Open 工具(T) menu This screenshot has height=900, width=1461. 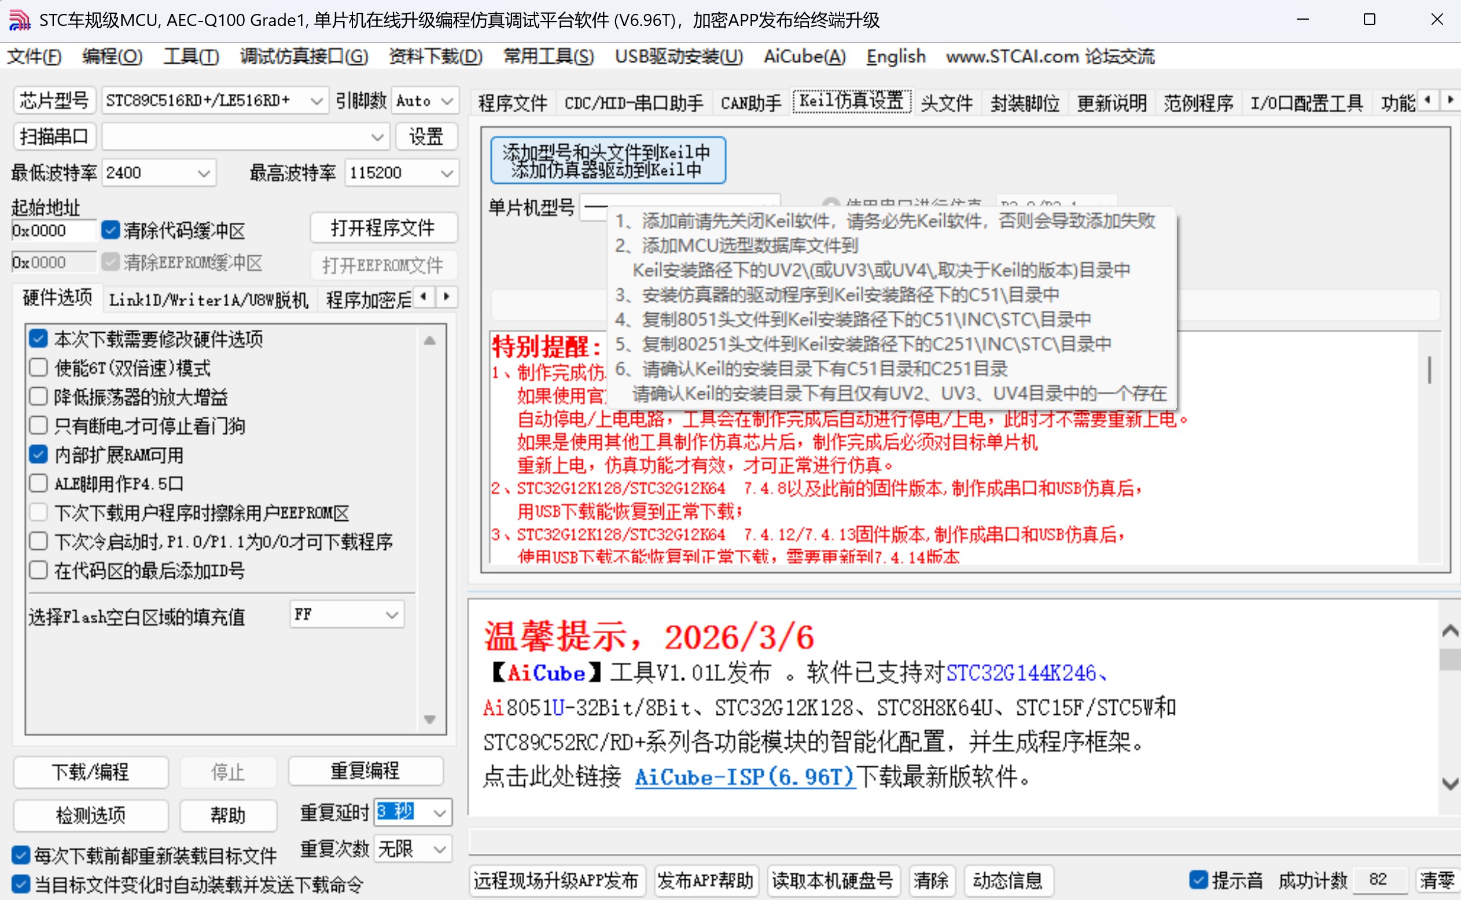191,57
